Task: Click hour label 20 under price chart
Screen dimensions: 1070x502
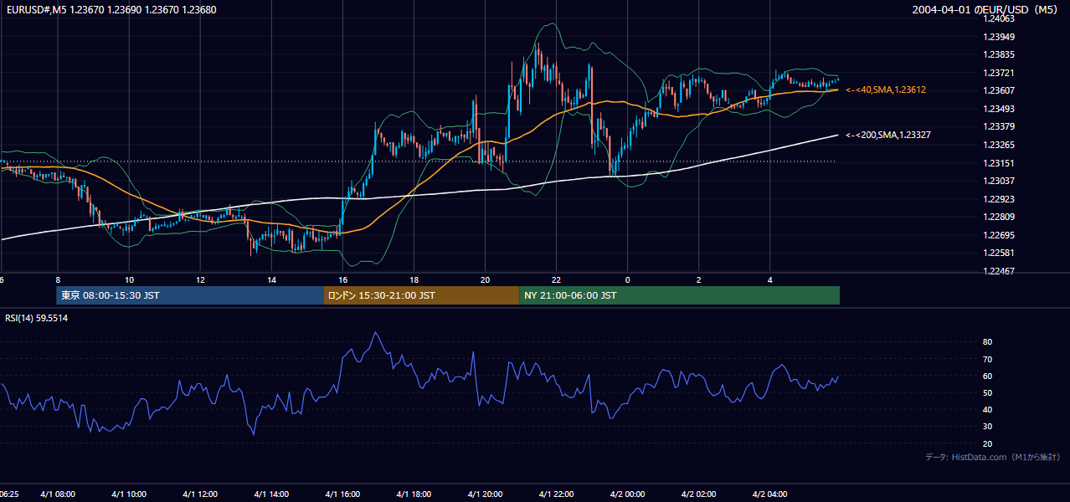Action: point(485,279)
